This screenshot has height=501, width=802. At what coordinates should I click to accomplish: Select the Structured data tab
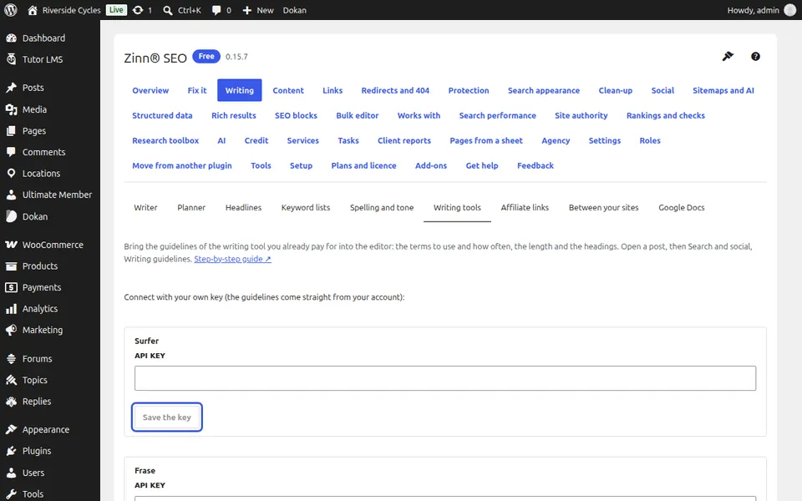(162, 115)
